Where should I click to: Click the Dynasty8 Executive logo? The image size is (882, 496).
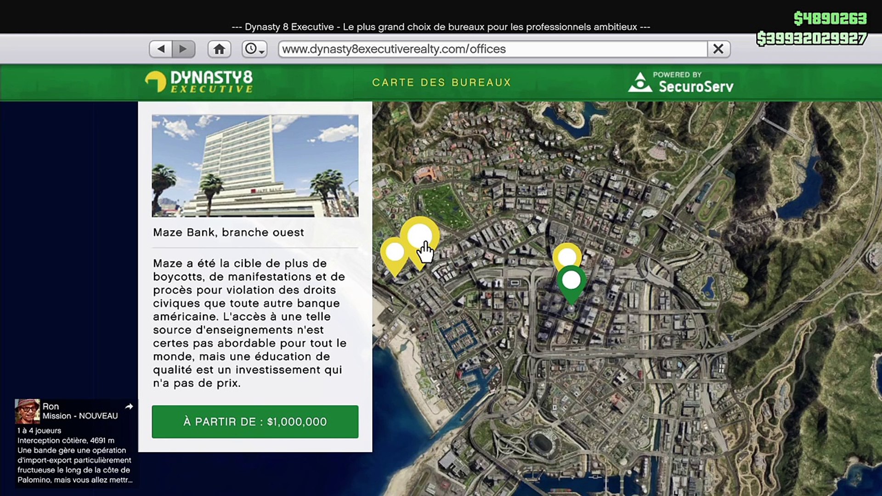(x=199, y=82)
